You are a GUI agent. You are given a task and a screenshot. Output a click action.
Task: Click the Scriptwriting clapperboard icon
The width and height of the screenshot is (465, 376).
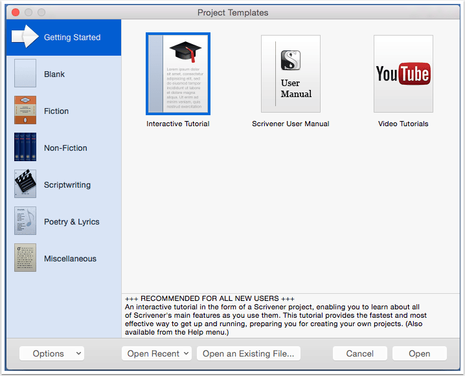[25, 184]
